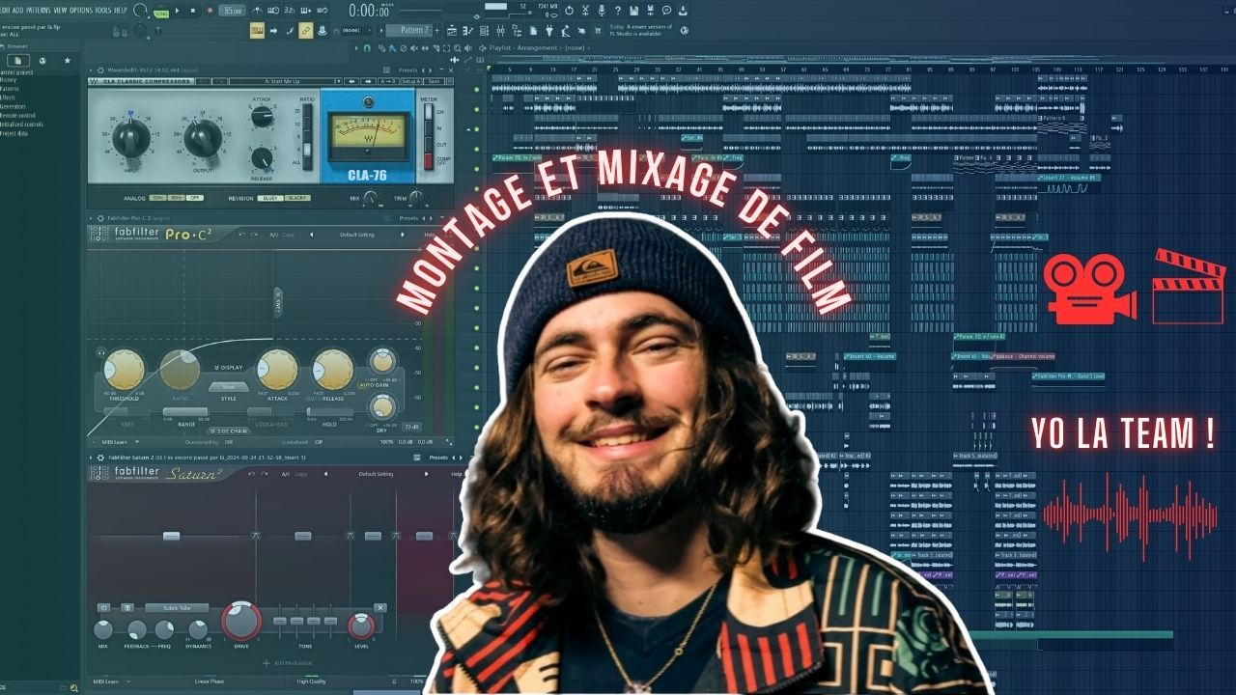This screenshot has height=695, width=1236.
Task: Remove the Saturn 2 band with X
Action: [x=380, y=607]
